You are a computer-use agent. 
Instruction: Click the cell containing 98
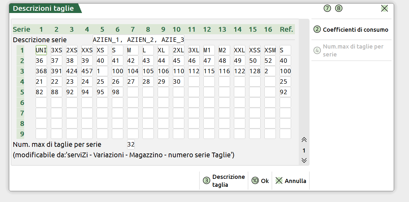click(x=118, y=92)
